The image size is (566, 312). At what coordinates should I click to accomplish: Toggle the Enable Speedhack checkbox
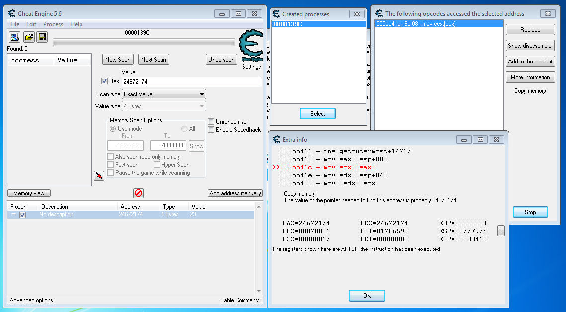click(x=211, y=130)
